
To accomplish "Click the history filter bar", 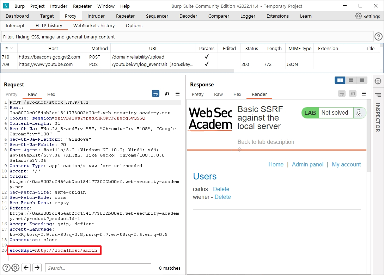I will (187, 37).
